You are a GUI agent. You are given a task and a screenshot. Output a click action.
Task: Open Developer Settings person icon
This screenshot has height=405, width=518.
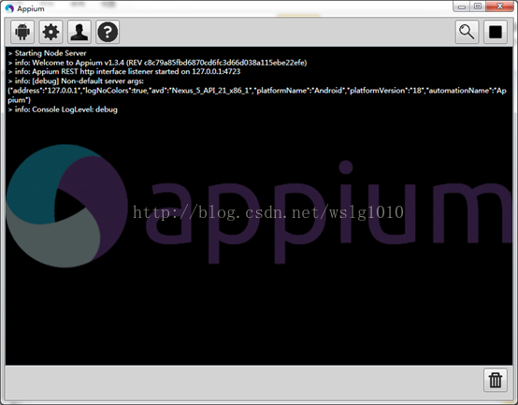tap(79, 32)
